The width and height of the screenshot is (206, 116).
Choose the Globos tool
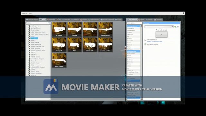pos(134,66)
